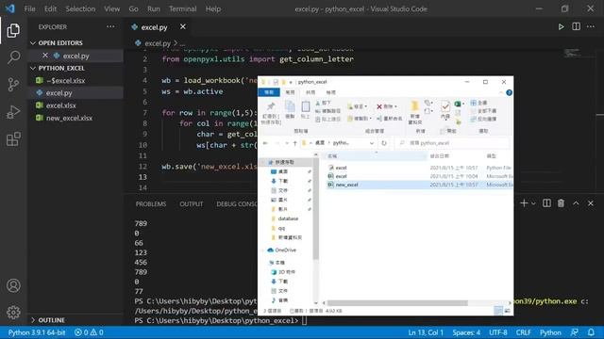Open the Terminal menu
Screen dimensions: 604x339
tap(182, 8)
